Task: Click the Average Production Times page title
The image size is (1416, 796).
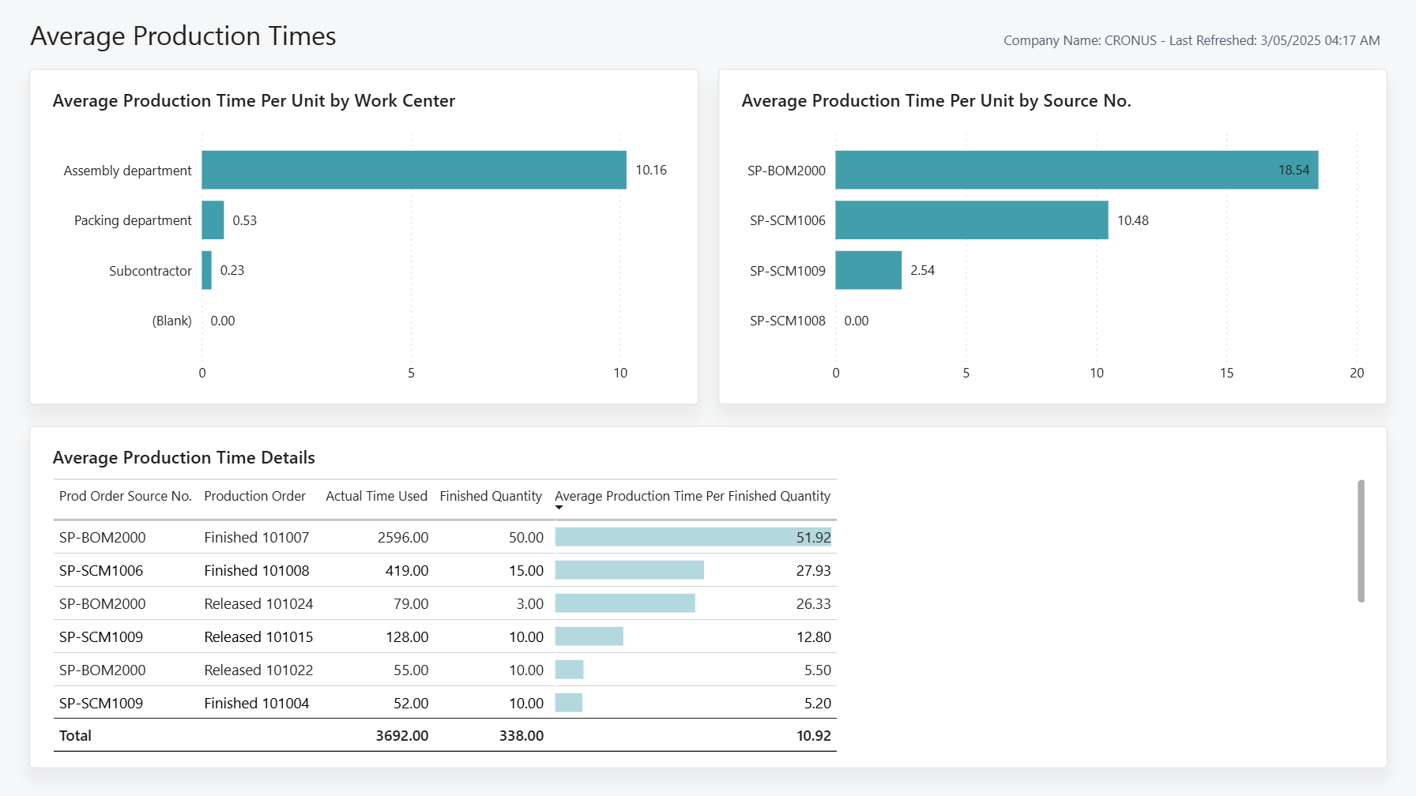Action: click(183, 36)
